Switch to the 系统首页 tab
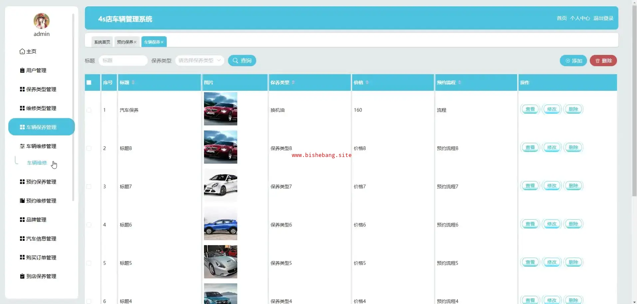 pos(102,42)
